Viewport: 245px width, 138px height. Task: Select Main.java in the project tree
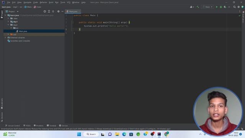click(34, 31)
